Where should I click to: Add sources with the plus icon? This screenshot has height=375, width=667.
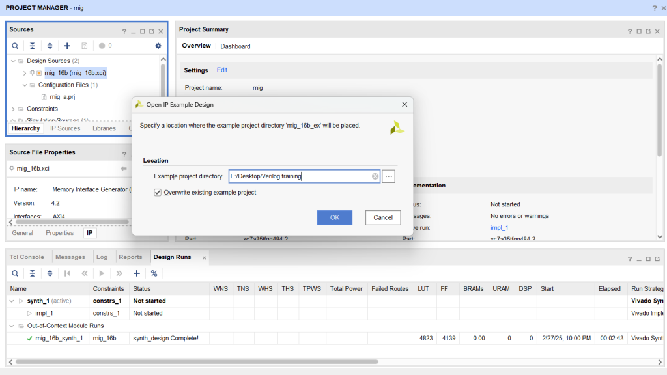(67, 46)
